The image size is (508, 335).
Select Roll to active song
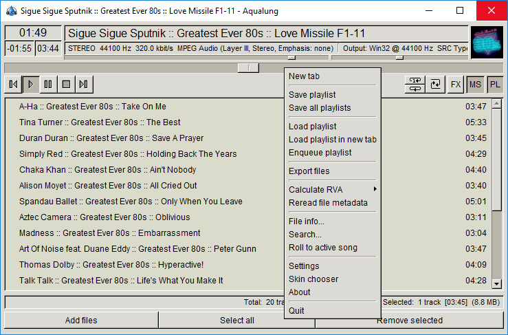(x=332, y=248)
